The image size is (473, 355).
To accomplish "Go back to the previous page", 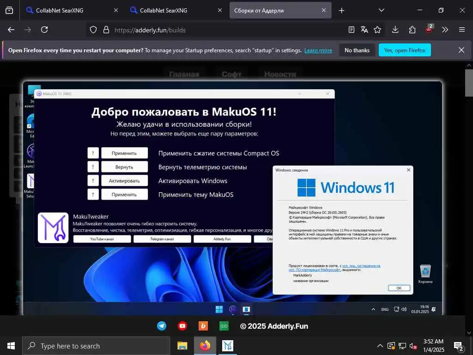I will pyautogui.click(x=11, y=30).
